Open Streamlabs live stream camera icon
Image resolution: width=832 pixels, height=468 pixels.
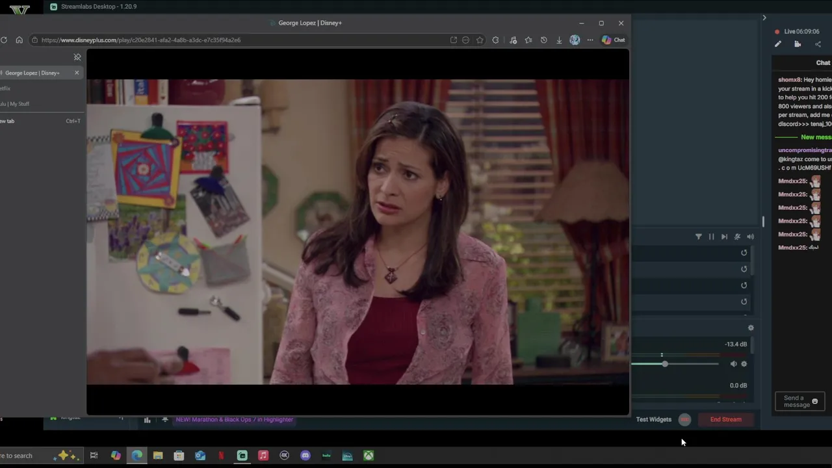tap(798, 44)
